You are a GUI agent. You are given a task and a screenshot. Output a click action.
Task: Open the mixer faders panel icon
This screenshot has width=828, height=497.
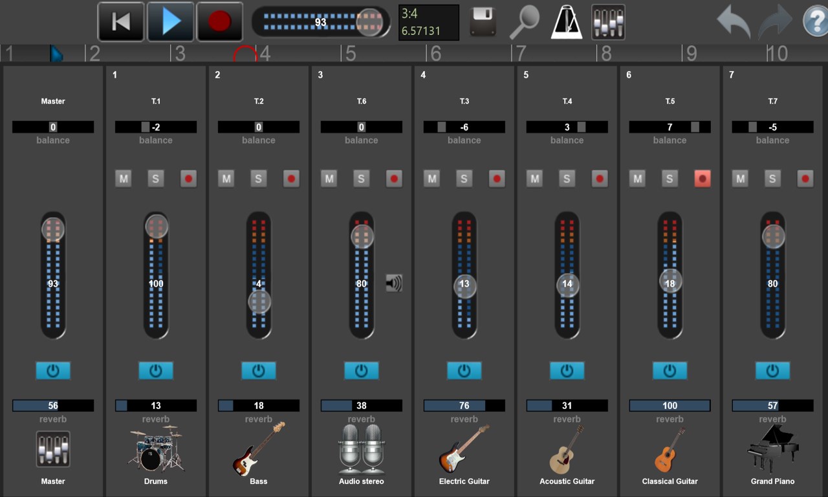pos(607,21)
